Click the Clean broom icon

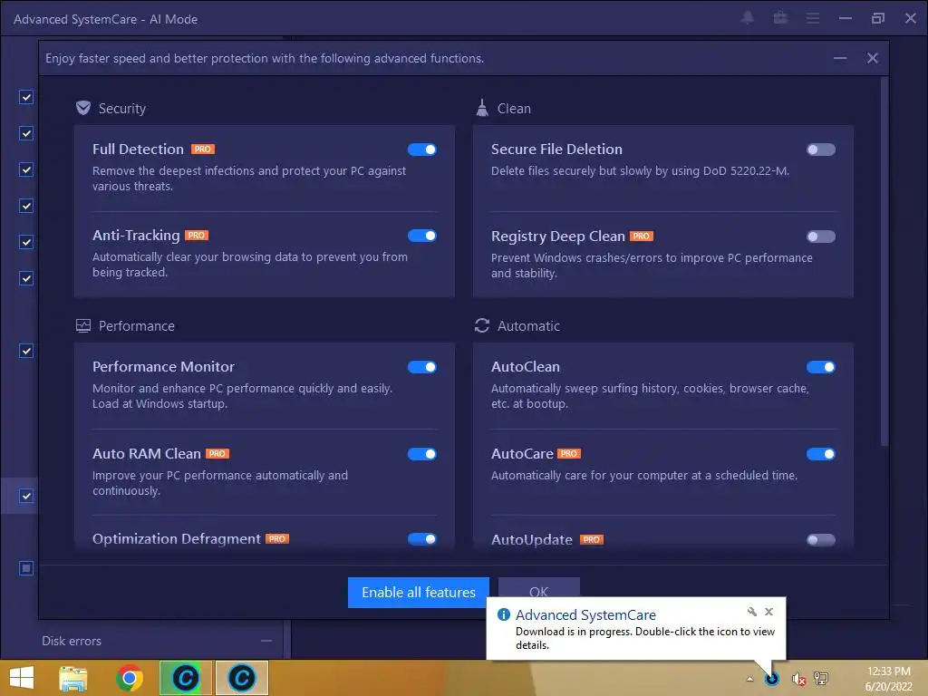coord(482,108)
